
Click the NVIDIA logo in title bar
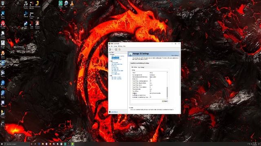click(110, 43)
